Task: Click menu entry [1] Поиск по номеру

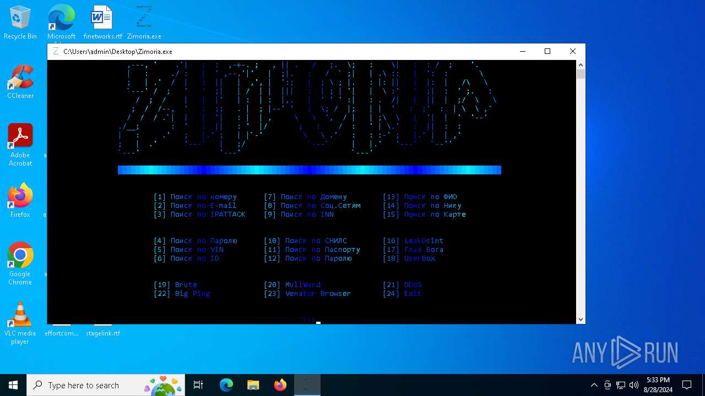Action: 195,196
